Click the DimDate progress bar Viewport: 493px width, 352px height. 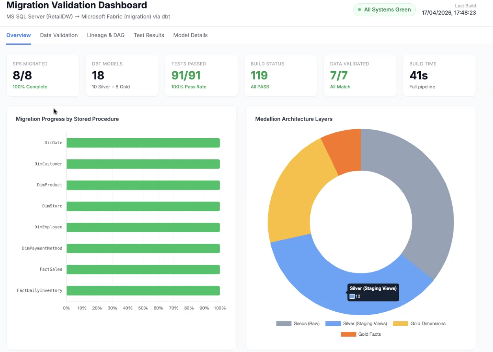[143, 143]
